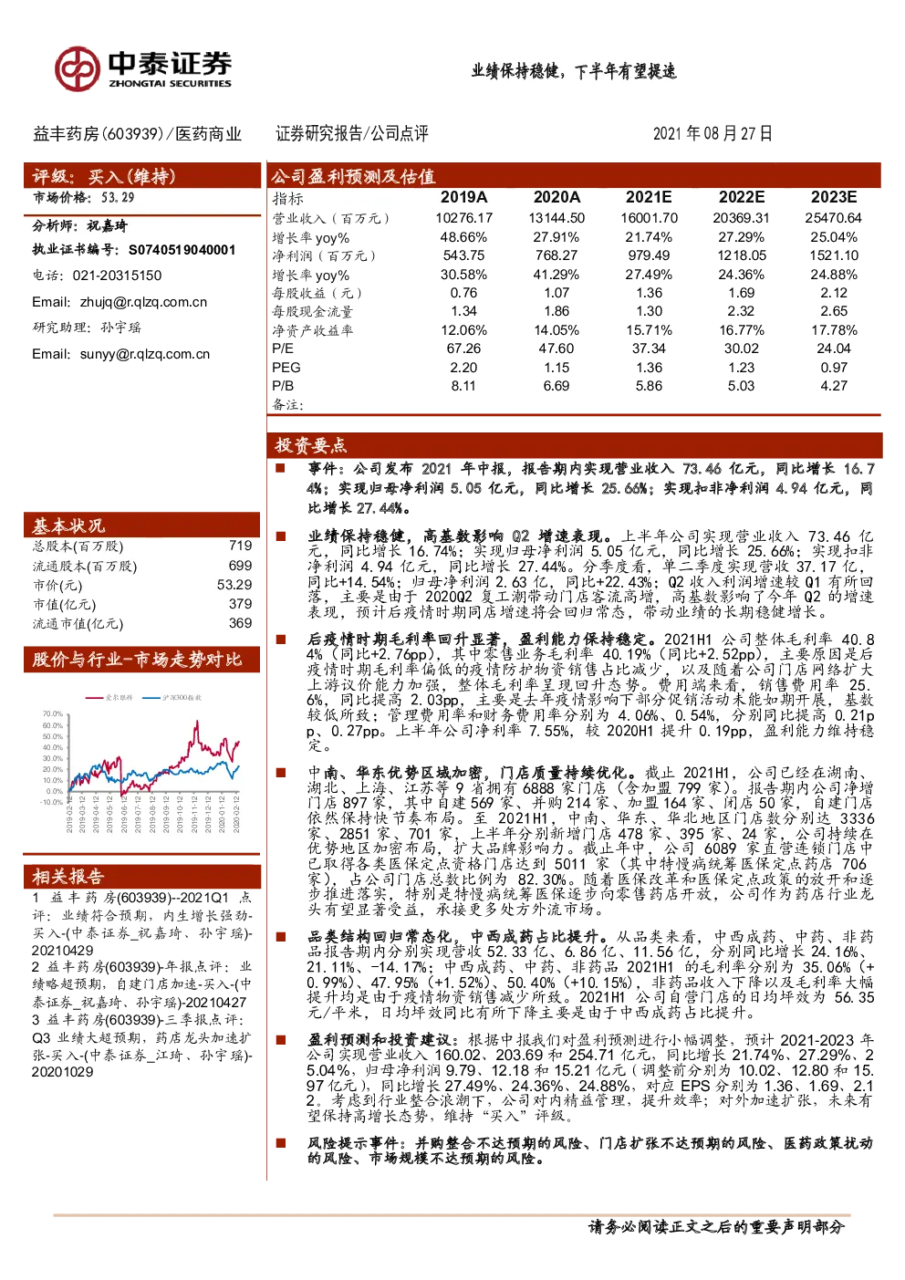Screen dimensions: 905x1280
Task: Select revenue value 10276.17
Action: [463, 218]
